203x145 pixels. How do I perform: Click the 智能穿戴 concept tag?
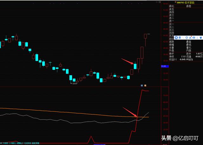coord(36,143)
